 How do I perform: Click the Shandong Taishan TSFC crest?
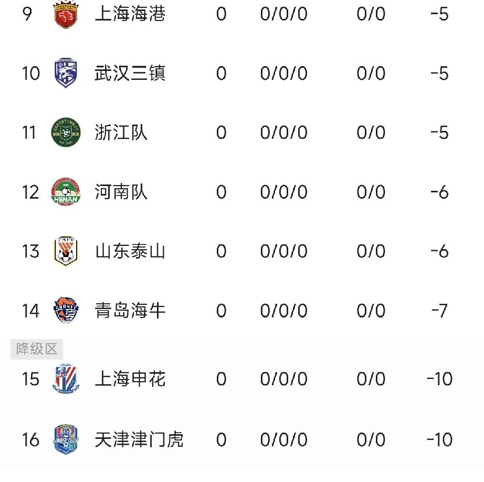click(66, 251)
